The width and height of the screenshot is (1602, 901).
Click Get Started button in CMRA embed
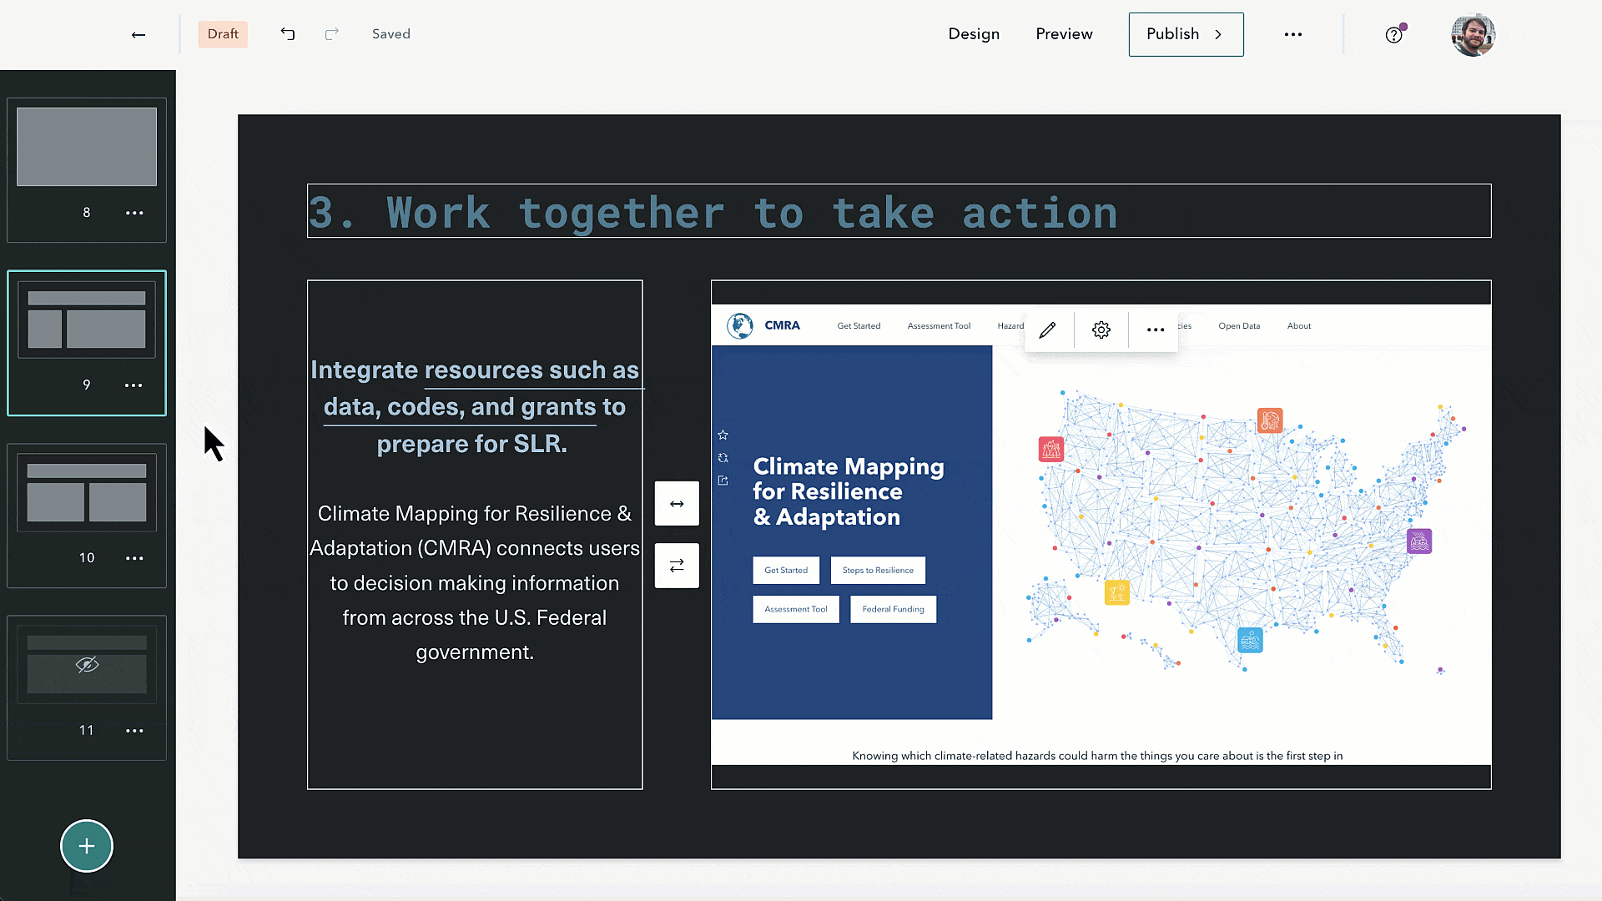tap(786, 571)
